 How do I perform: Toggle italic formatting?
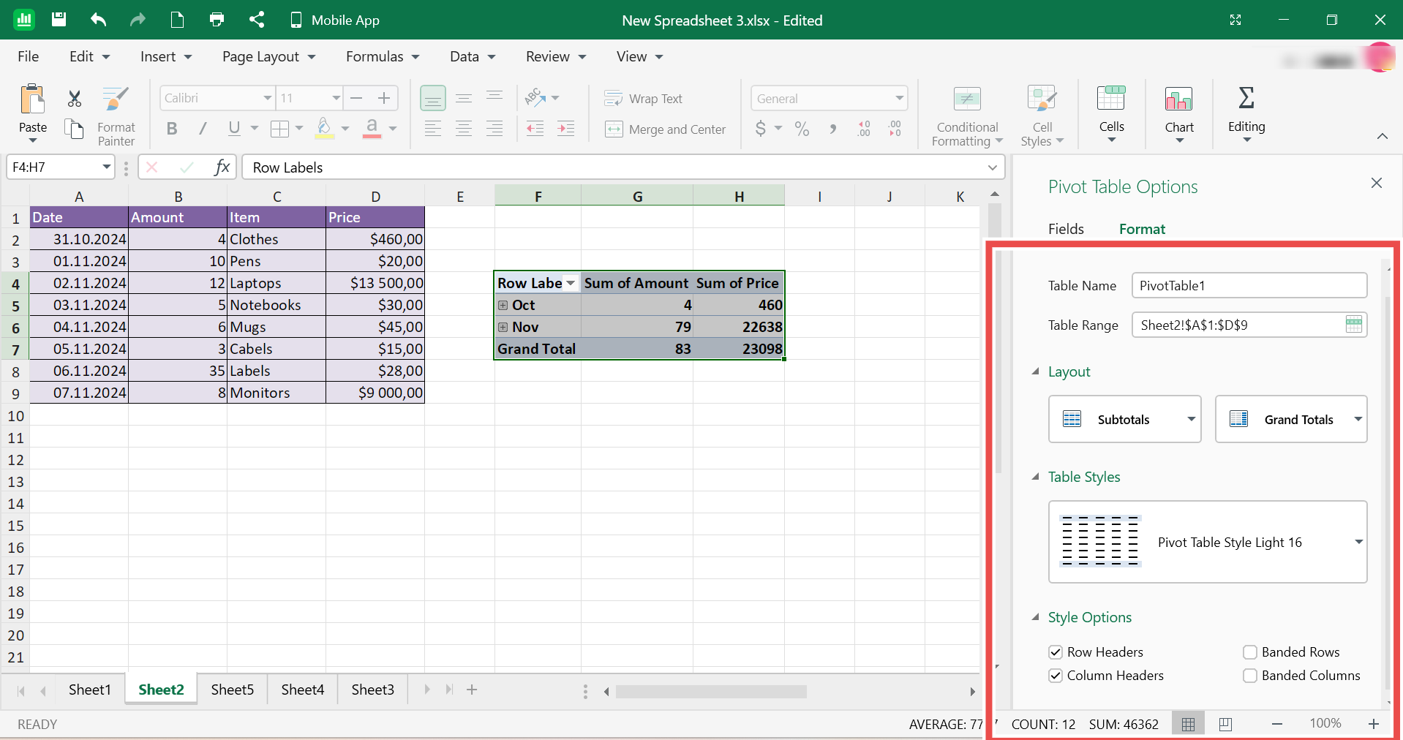tap(203, 129)
